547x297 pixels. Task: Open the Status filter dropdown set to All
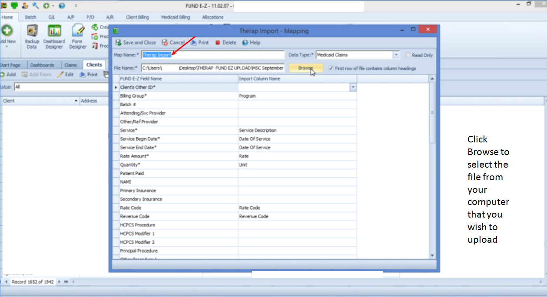pyautogui.click(x=61, y=87)
